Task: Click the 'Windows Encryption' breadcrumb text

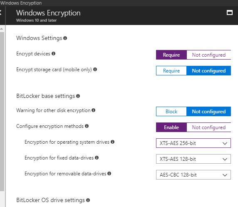Action: (21, 3)
